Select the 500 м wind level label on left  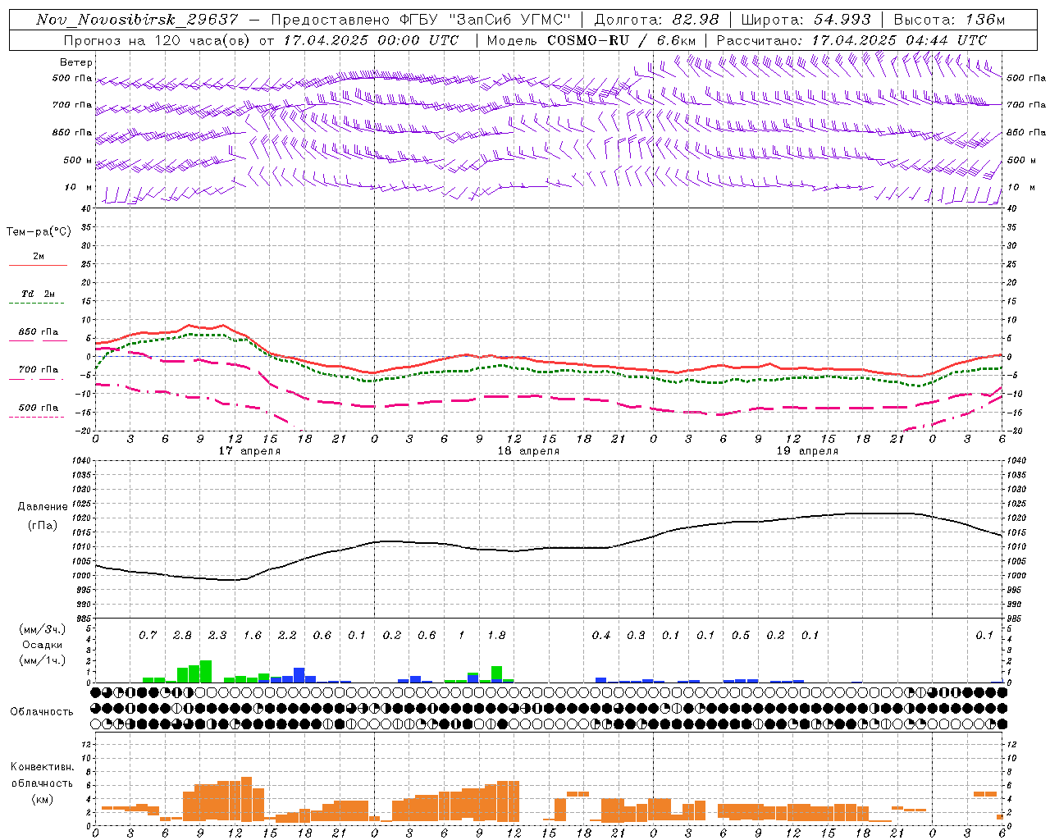78,160
